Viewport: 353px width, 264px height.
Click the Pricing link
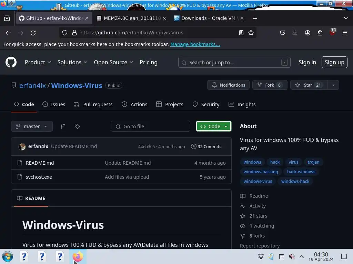(148, 62)
